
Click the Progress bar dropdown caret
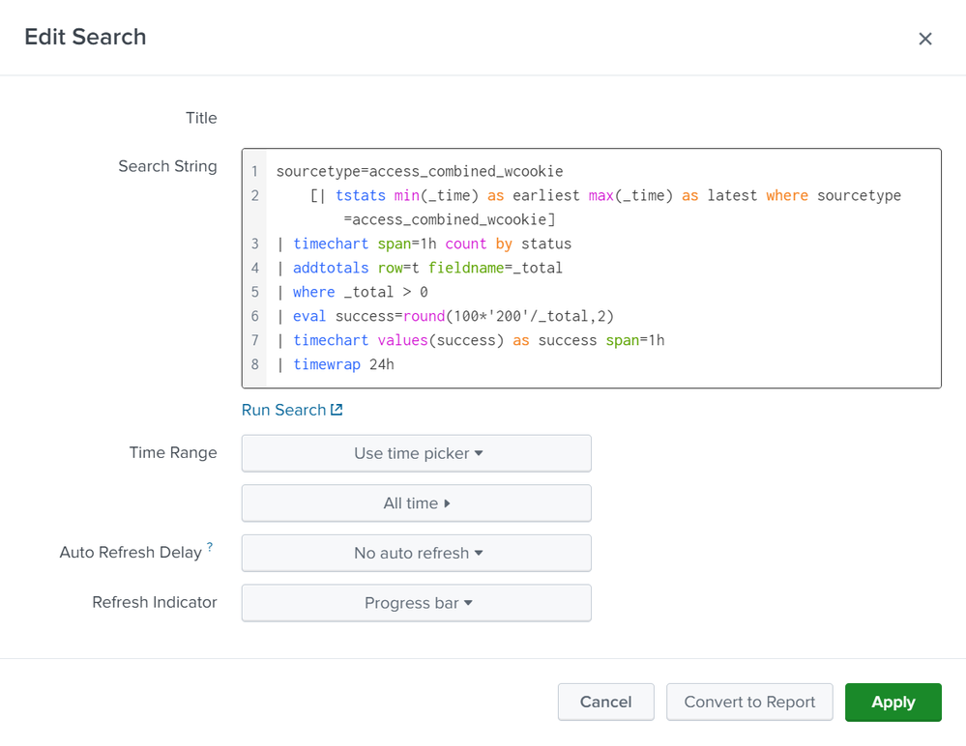coord(469,602)
